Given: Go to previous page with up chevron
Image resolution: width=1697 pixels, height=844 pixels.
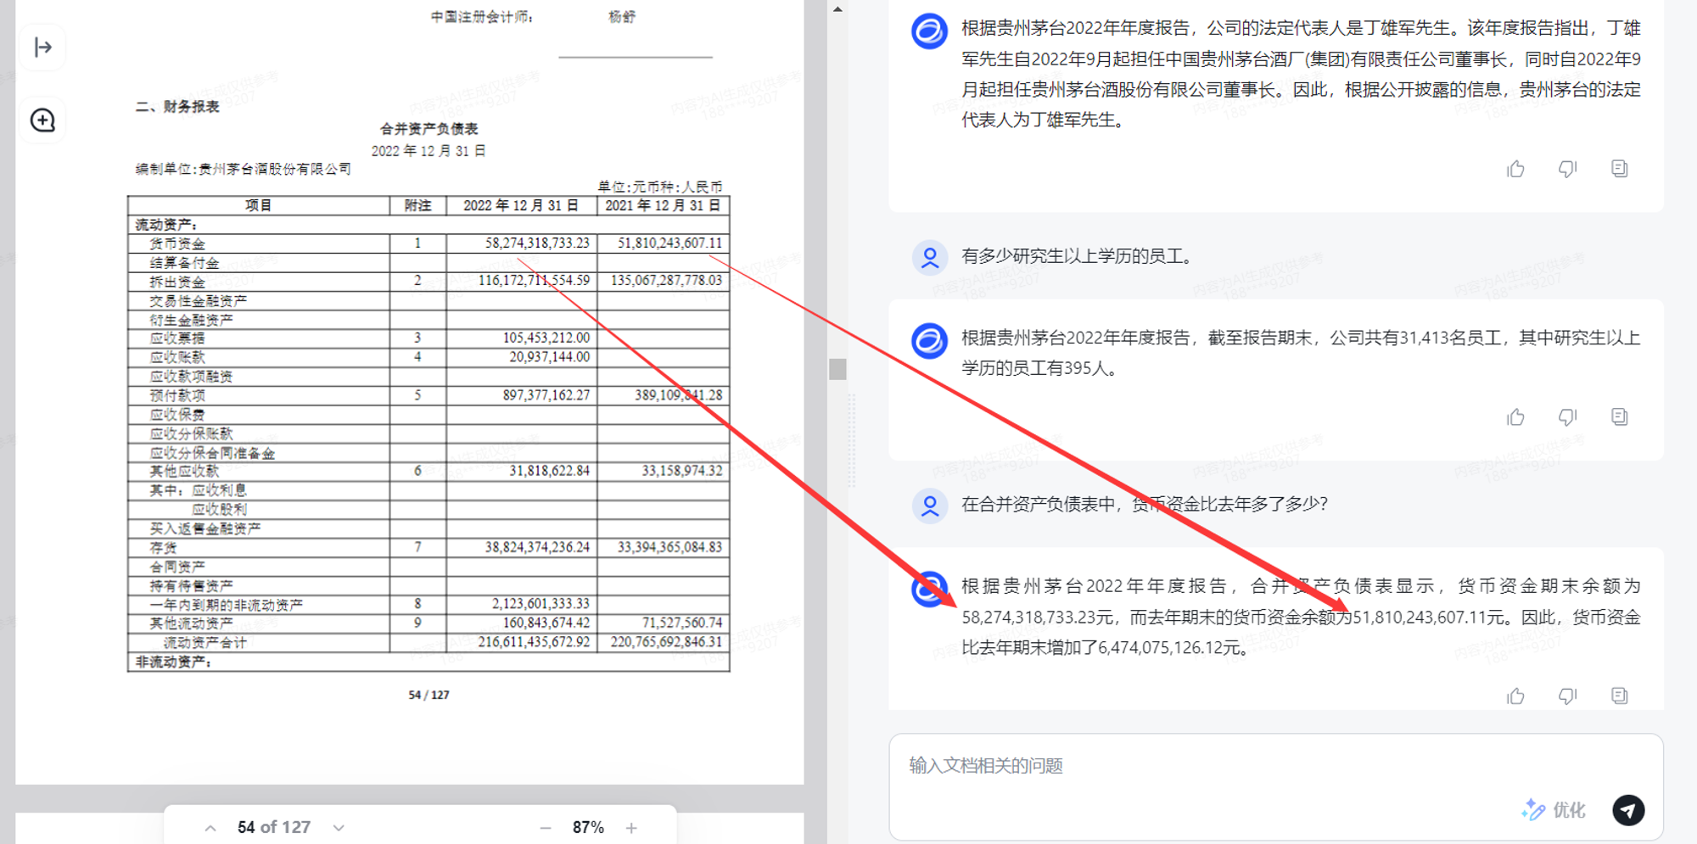Looking at the screenshot, I should 210,828.
